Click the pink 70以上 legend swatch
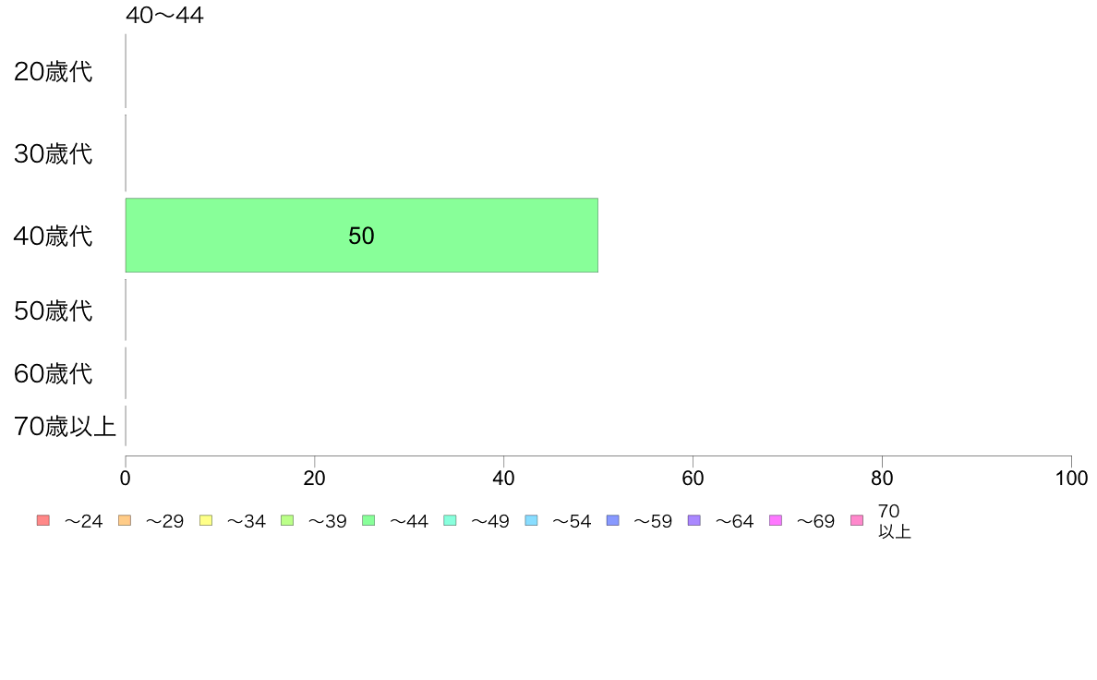 tap(857, 520)
